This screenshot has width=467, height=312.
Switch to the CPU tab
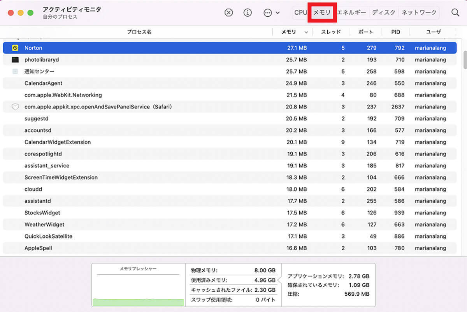300,12
